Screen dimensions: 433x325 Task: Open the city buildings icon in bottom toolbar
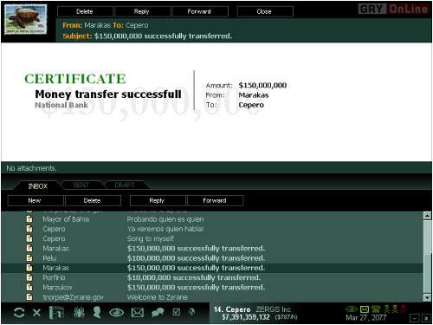[x=56, y=312]
